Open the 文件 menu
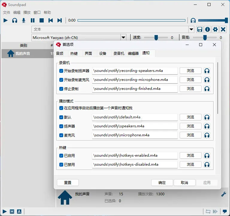Image resolution: width=230 pixels, height=216 pixels. point(7,13)
